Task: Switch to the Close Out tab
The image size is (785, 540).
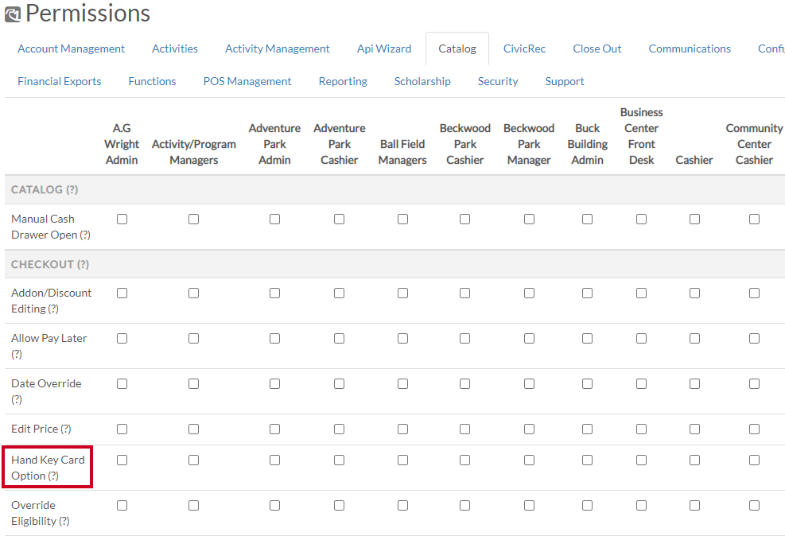Action: point(597,49)
